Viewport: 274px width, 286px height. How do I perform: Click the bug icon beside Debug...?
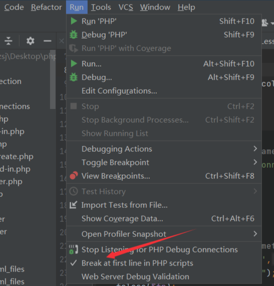(74, 77)
